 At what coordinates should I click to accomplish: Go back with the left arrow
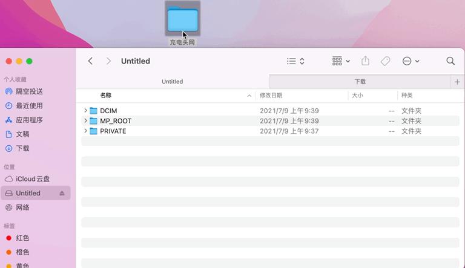(x=90, y=61)
